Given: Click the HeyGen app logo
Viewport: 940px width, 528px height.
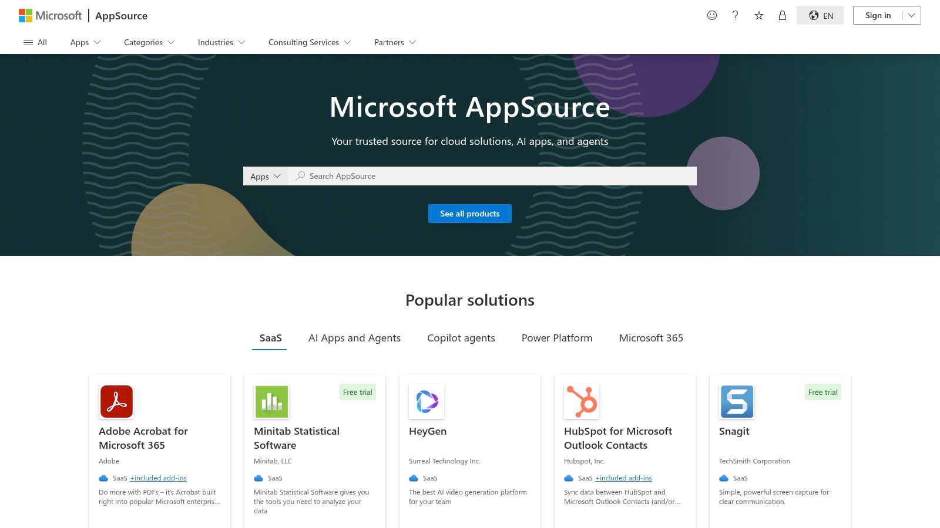Looking at the screenshot, I should (x=427, y=402).
